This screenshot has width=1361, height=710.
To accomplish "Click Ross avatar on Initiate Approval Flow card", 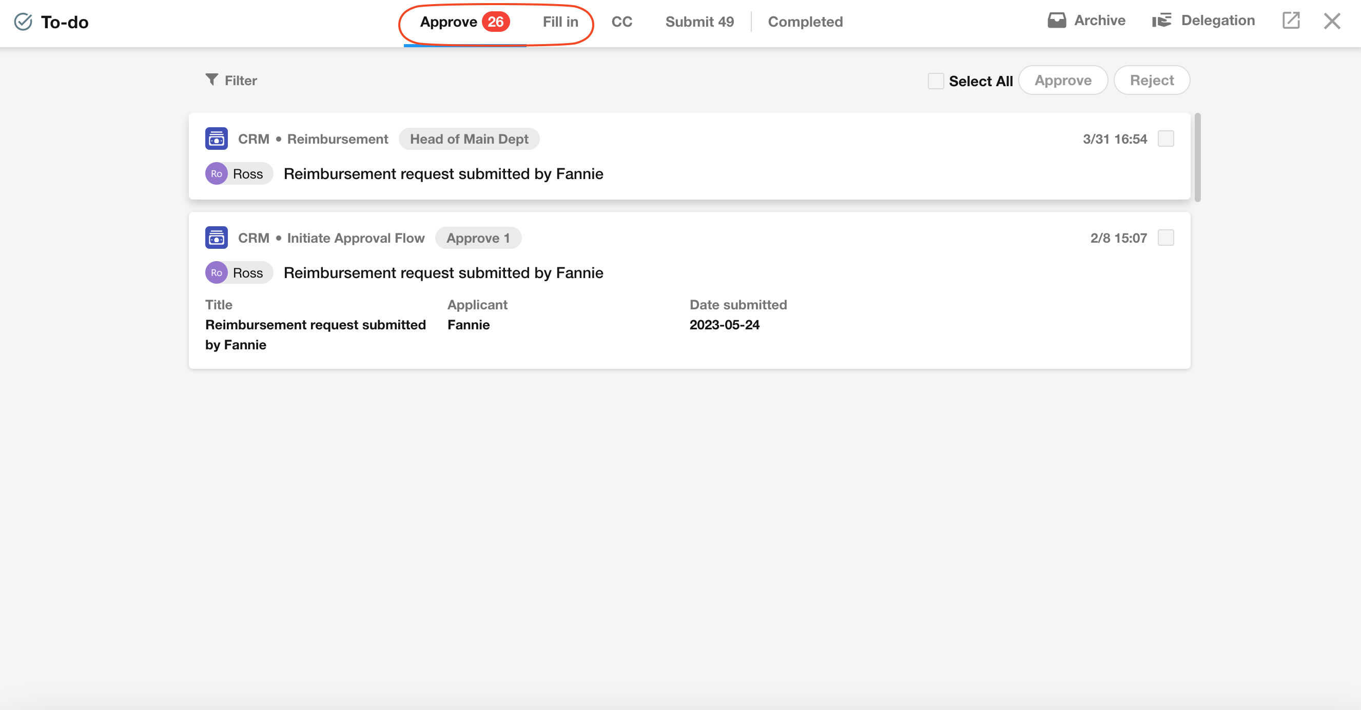I will [217, 272].
